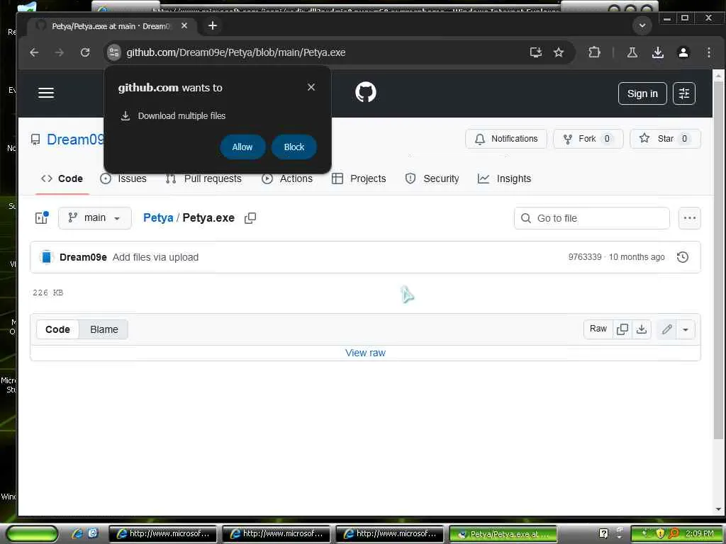
Task: Click the edit file pencil icon
Action: pyautogui.click(x=666, y=329)
